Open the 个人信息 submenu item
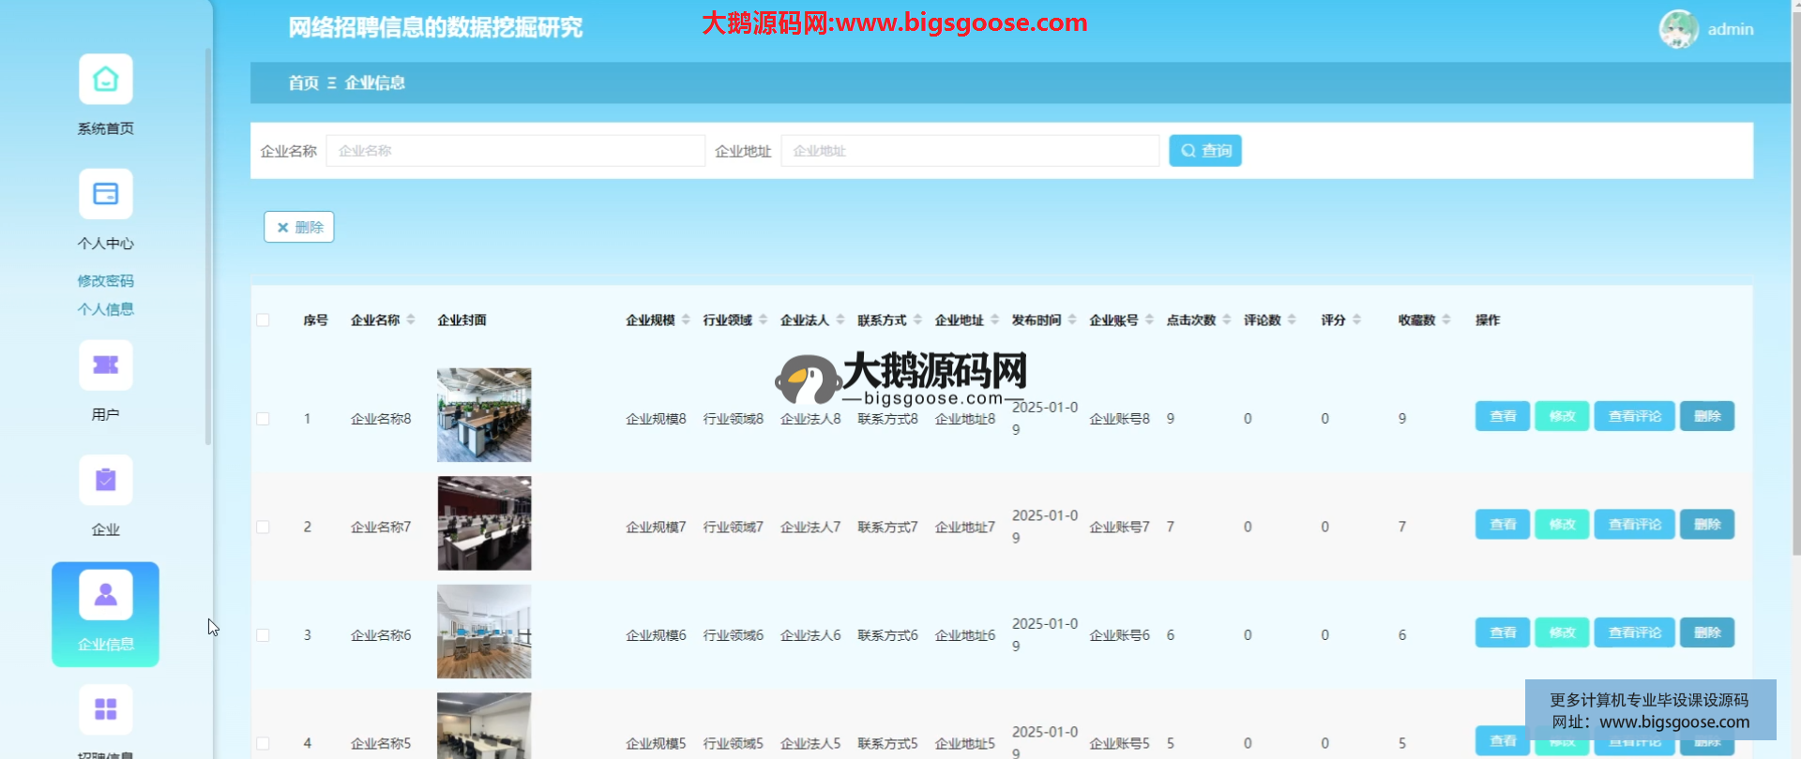Image resolution: width=1801 pixels, height=759 pixels. click(x=105, y=309)
